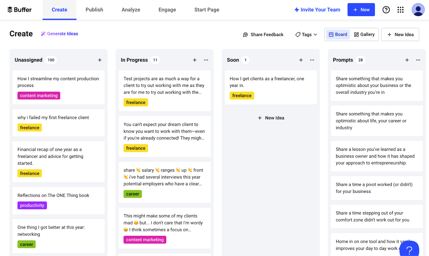Click the Prompts count badge 28
The width and height of the screenshot is (429, 256).
[x=361, y=60]
